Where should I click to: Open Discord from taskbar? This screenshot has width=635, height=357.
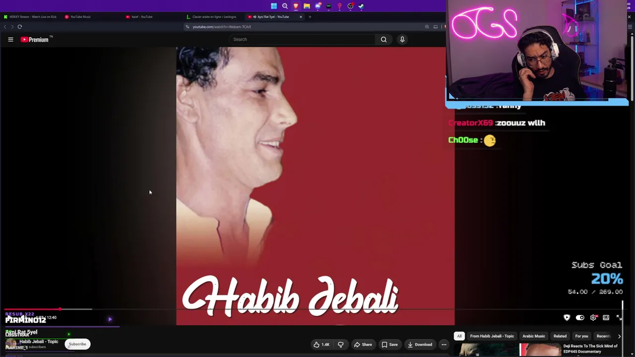coord(317,6)
